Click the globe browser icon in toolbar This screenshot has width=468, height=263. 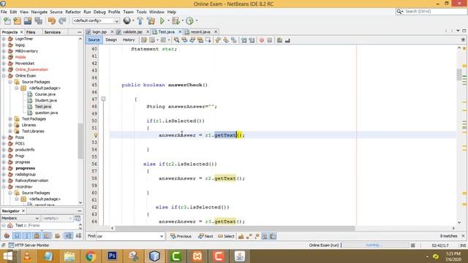127,20
